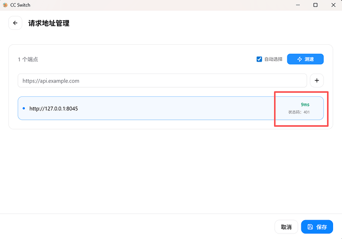Viewport: 342px width, 239px height.
Task: Run speed test with 测速 button
Action: pos(305,59)
